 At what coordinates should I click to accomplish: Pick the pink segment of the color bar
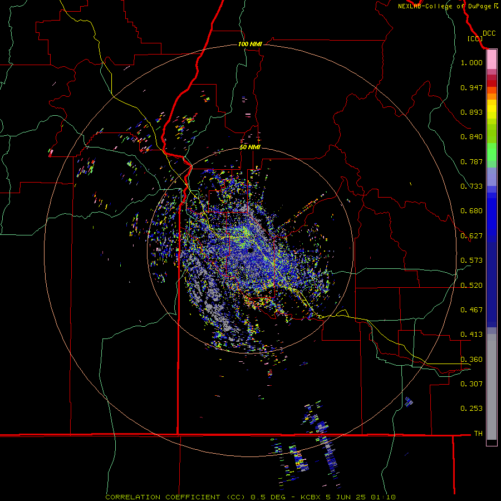[x=492, y=60]
